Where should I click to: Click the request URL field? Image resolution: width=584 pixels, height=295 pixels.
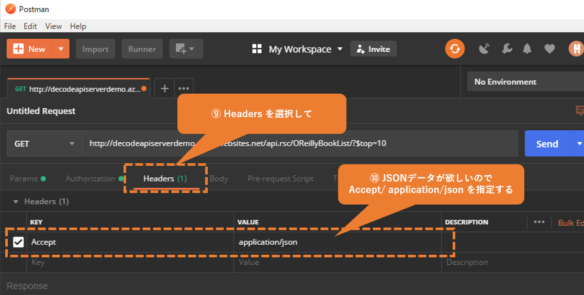pyautogui.click(x=300, y=143)
